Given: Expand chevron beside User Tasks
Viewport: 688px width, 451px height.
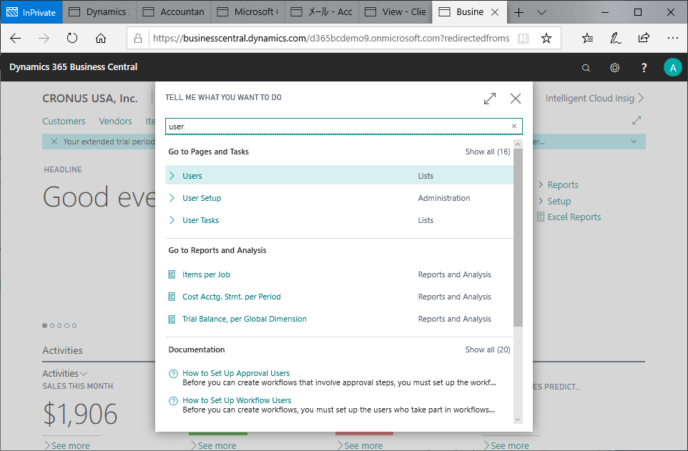Looking at the screenshot, I should pos(172,220).
